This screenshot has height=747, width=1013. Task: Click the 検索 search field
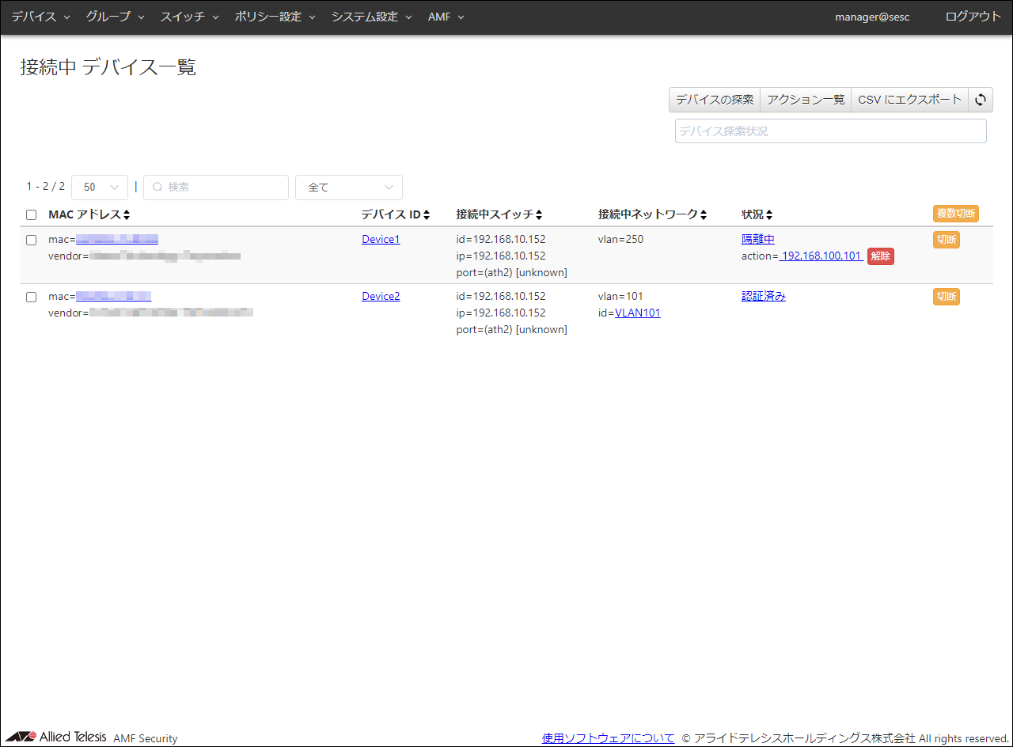(216, 188)
